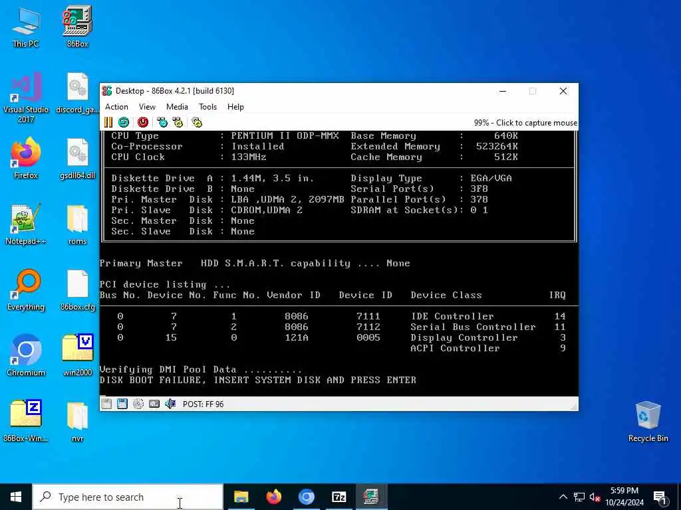Open the Action menu
Viewport: 681px width, 510px height.
pyautogui.click(x=116, y=107)
